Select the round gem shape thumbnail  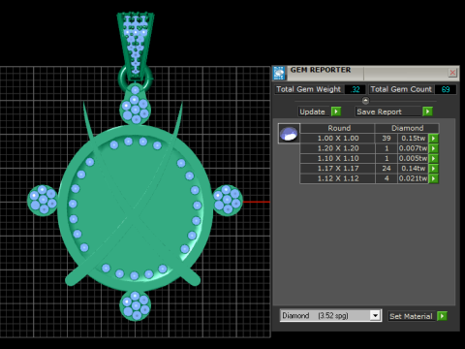[x=289, y=134]
